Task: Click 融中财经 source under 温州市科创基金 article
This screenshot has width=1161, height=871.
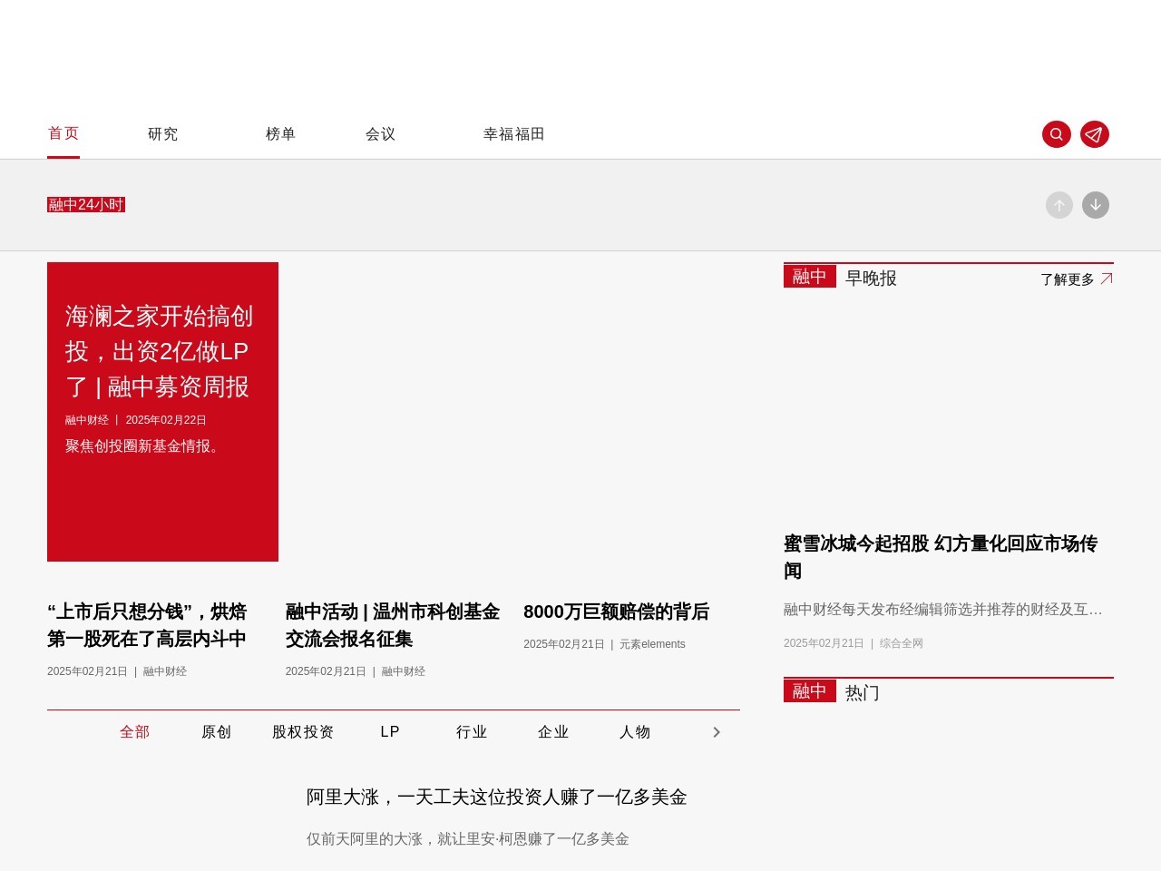Action: pos(404,671)
